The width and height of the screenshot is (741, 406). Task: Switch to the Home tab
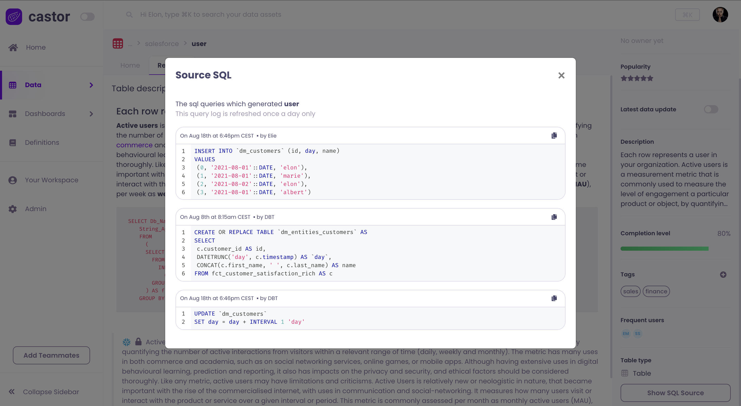point(130,65)
